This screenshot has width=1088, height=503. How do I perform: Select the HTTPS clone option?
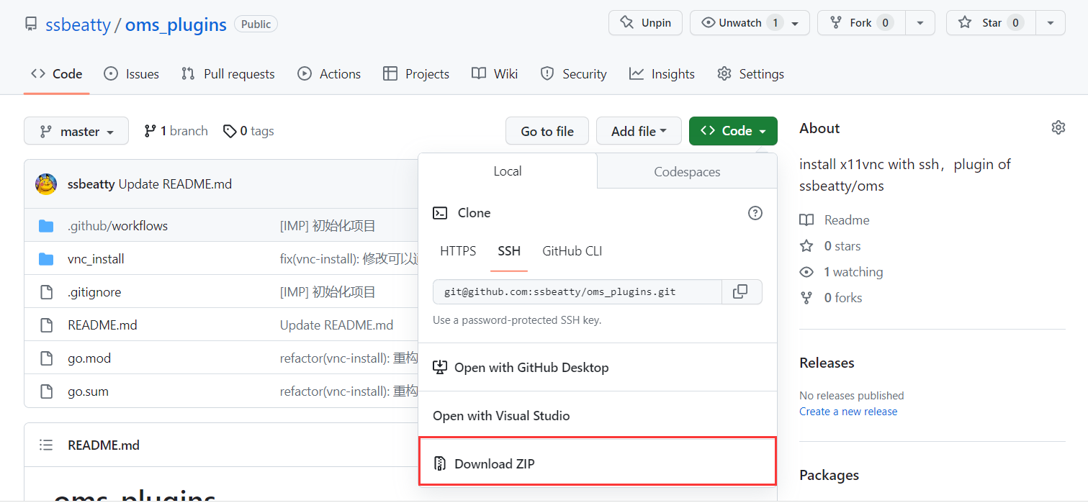[x=458, y=251]
